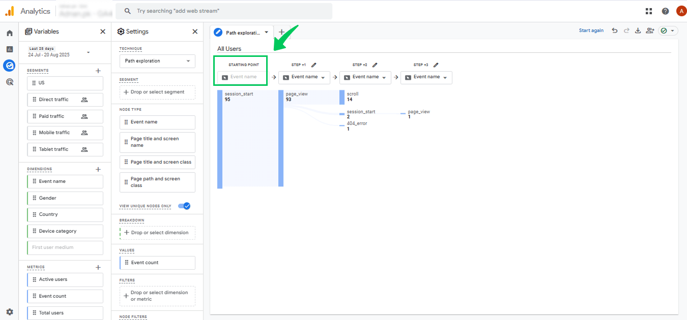Image resolution: width=687 pixels, height=320 pixels.
Task: Open Advertising icon in left sidebar
Action: [x=9, y=82]
